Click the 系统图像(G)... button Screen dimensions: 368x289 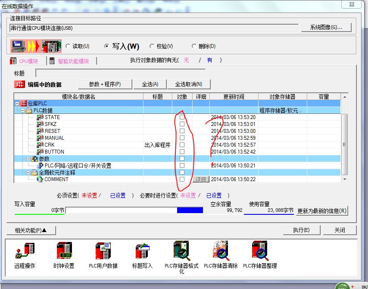pos(326,28)
